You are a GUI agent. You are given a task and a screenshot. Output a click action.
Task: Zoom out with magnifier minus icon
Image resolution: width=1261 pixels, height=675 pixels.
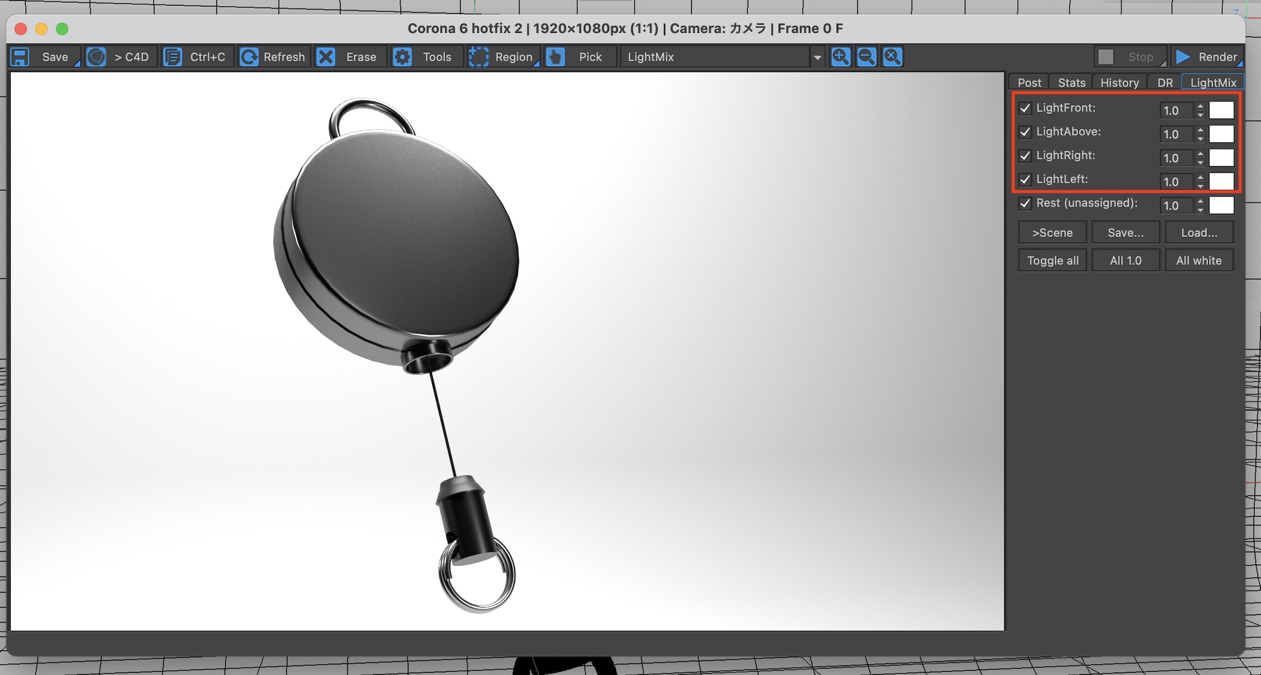(866, 57)
